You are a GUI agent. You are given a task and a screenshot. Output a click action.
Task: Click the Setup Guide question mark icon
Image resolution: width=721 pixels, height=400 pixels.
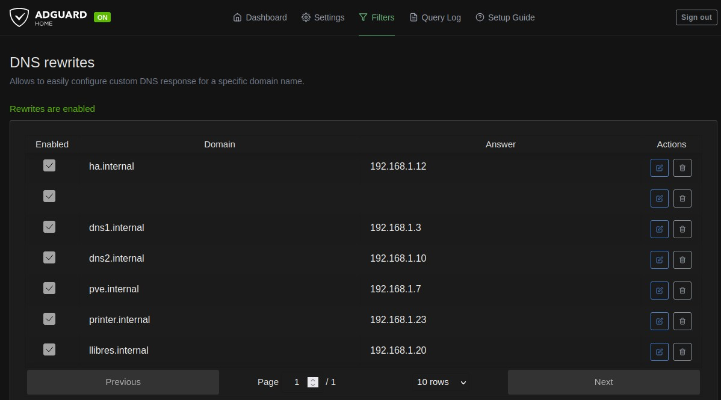click(x=480, y=17)
